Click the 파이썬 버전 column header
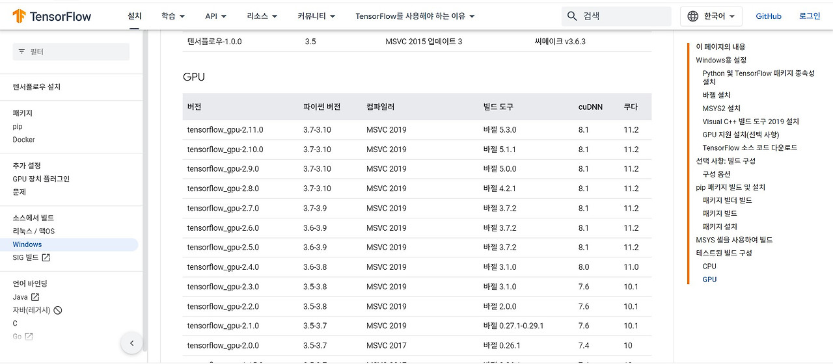 coord(321,107)
